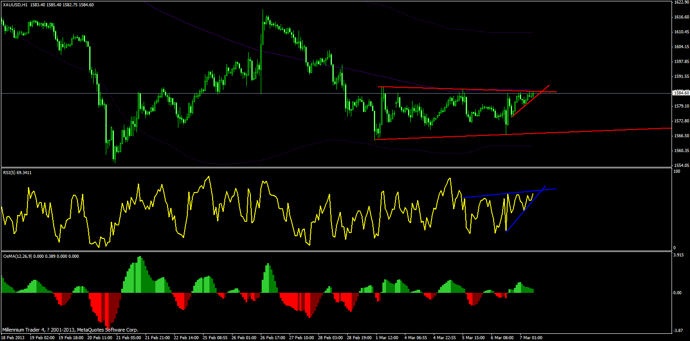
Task: Click the OsMA scale value 3.915
Action: click(x=679, y=255)
